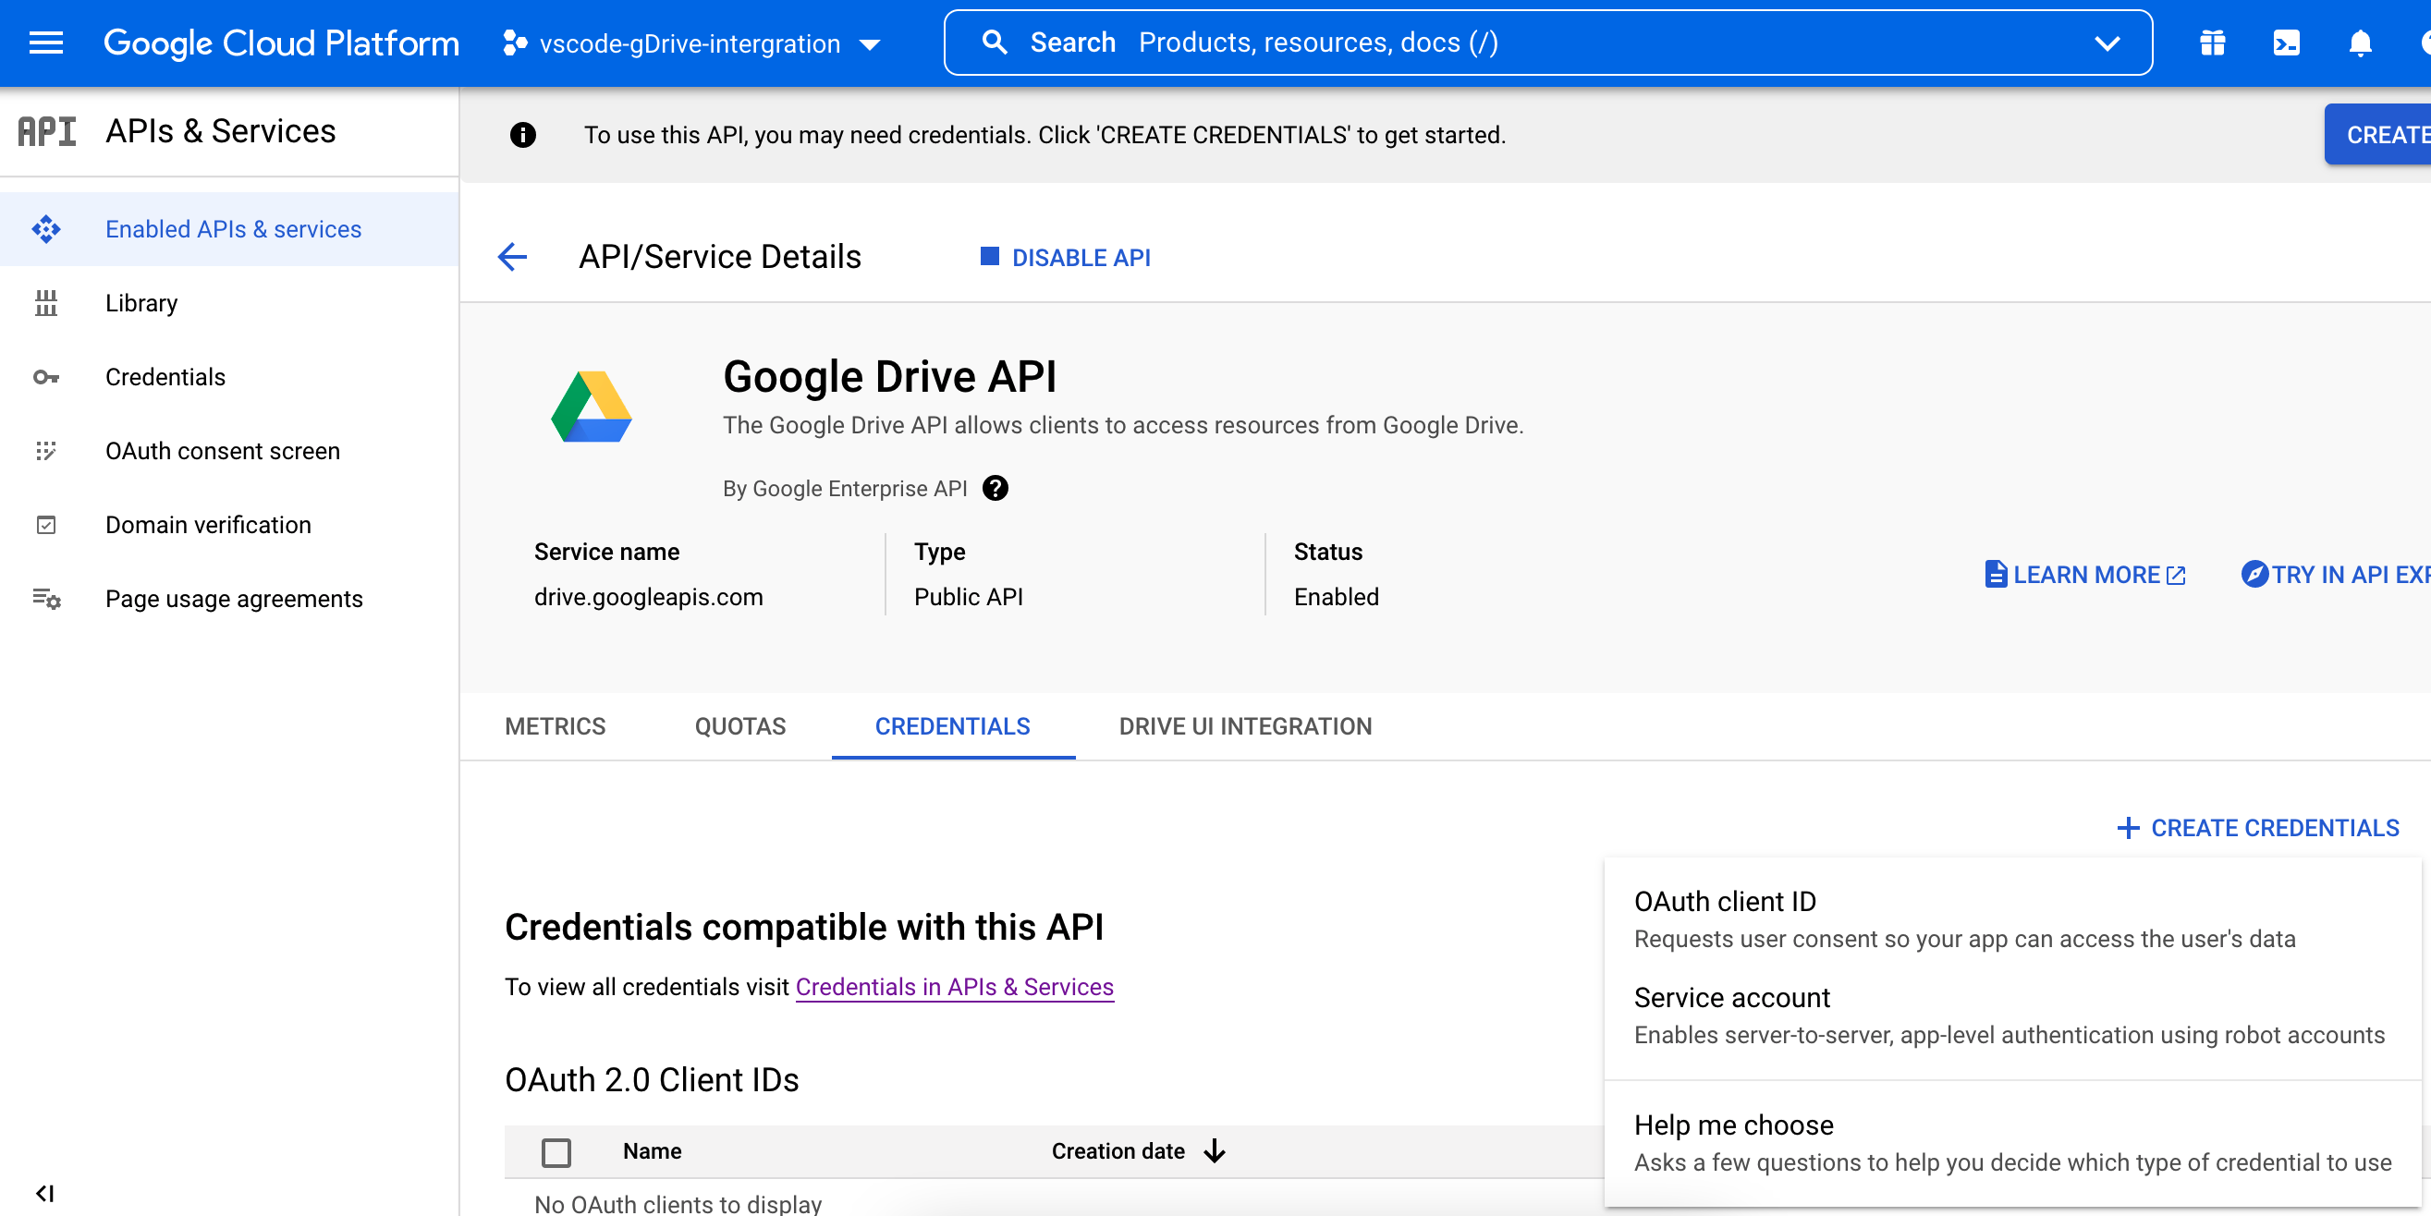The width and height of the screenshot is (2431, 1216).
Task: Click the back arrow beside API/Service Details
Action: [x=512, y=257]
